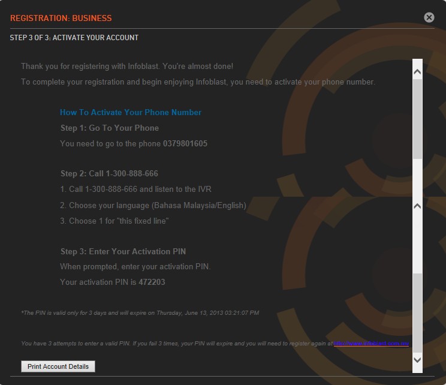Click the 'STEP 3 OF 3: ACTIVATE YOUR ACCOUNT' title
The height and width of the screenshot is (385, 446).
(74, 38)
